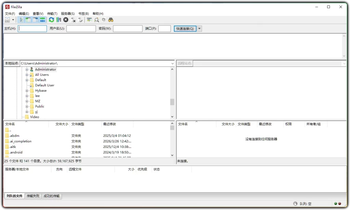Toggle processing of the transfer queue

coord(58,19)
